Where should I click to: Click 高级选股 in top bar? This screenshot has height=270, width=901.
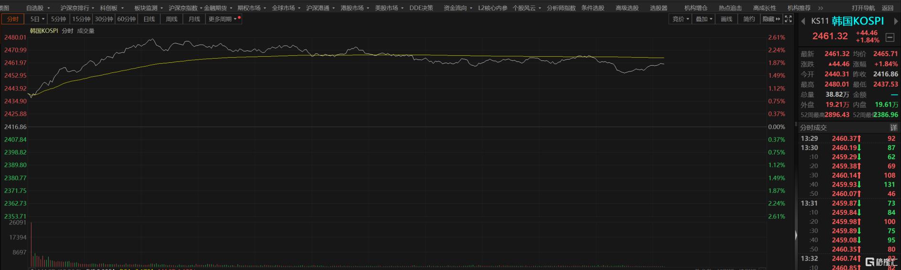click(627, 8)
